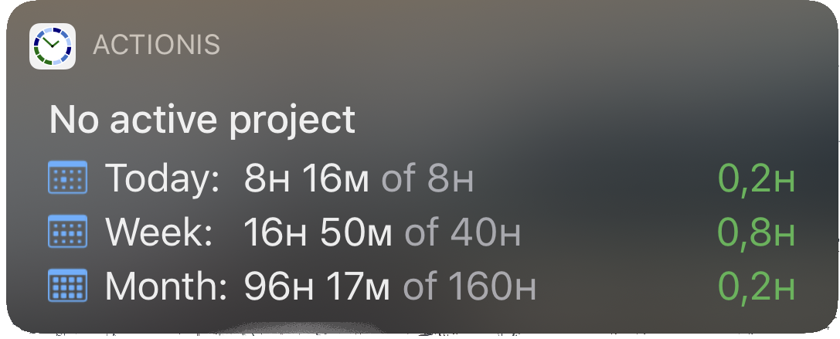Click the Week calendar icon
The image size is (840, 339).
(67, 231)
